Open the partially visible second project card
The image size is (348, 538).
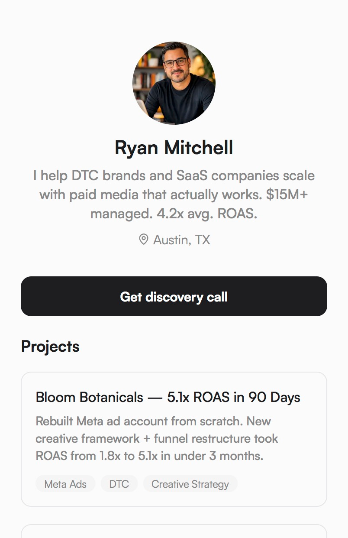[174, 532]
